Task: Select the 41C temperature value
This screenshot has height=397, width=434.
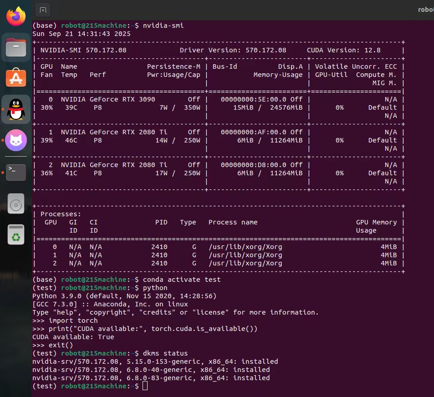Action: (x=71, y=173)
